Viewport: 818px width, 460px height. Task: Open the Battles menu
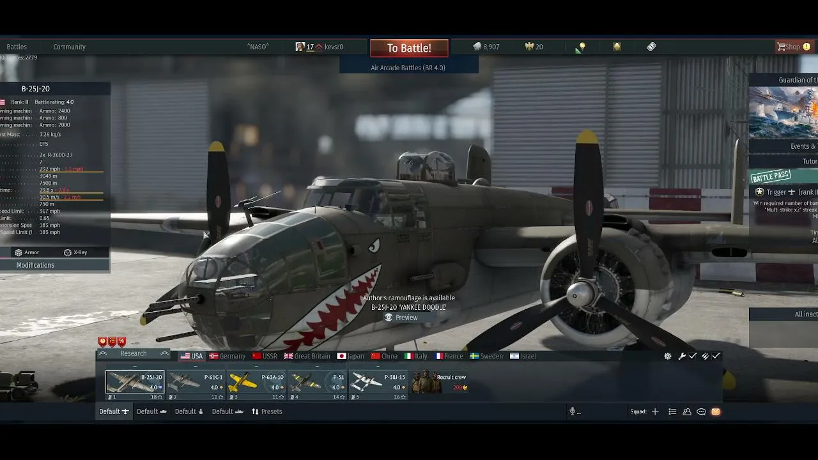coord(17,47)
